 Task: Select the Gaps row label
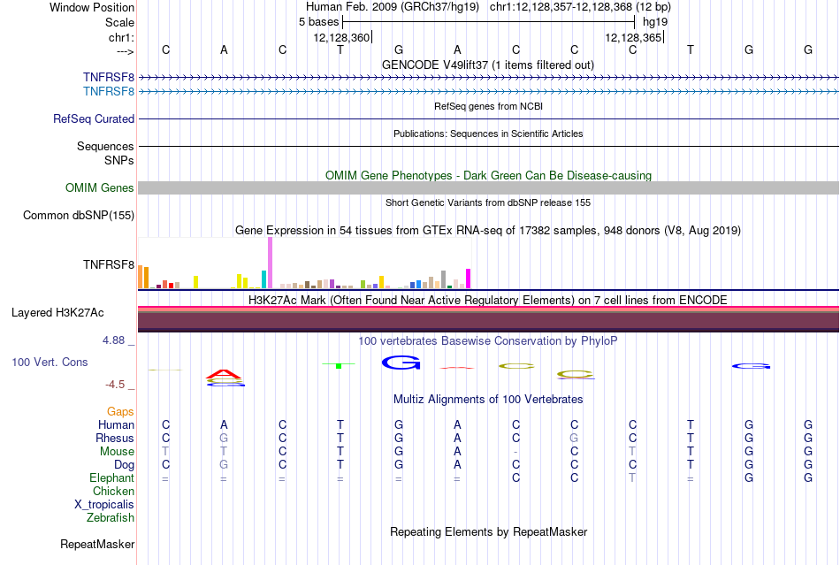(x=120, y=411)
